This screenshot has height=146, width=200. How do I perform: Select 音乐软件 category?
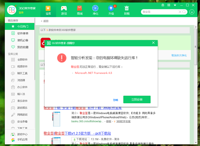coord(20,101)
